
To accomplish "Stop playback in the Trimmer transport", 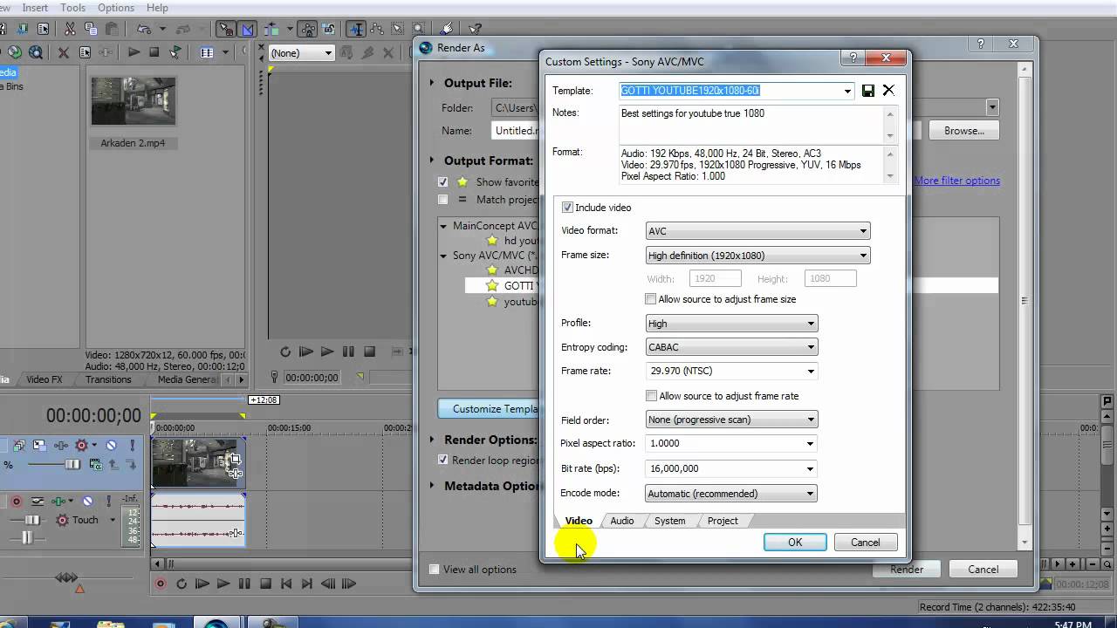I will [369, 352].
